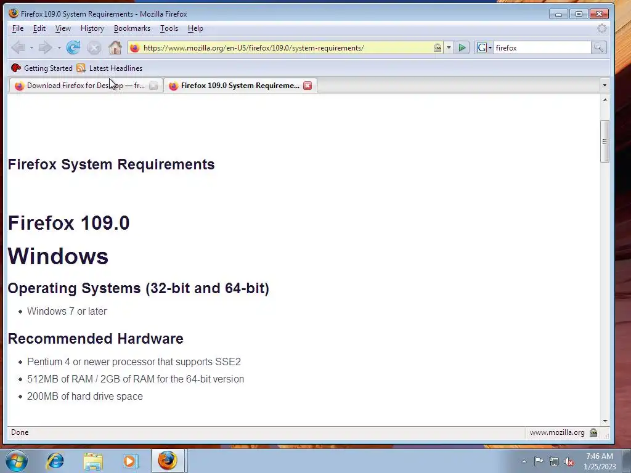631x473 pixels.
Task: Click the page scrollbar up arrow
Action: 605,100
